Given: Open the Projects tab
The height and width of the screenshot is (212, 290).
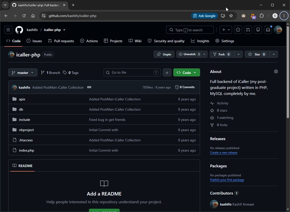Looking at the screenshot, I should point(113,41).
